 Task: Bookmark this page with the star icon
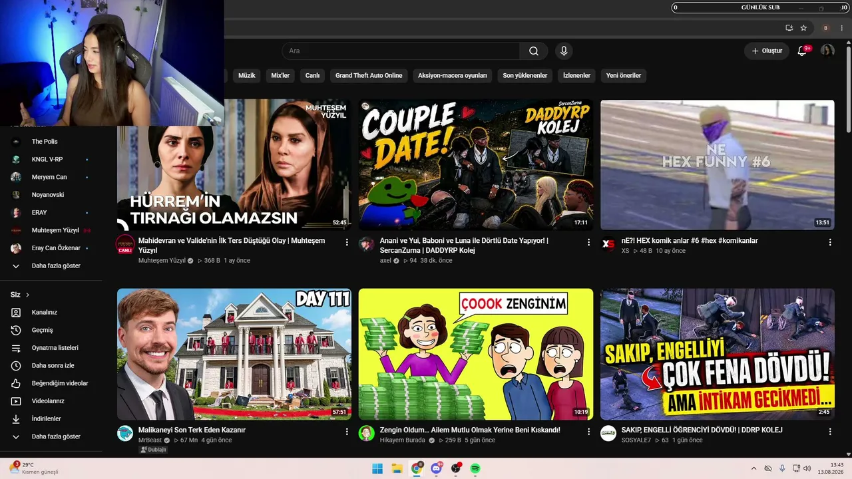803,28
